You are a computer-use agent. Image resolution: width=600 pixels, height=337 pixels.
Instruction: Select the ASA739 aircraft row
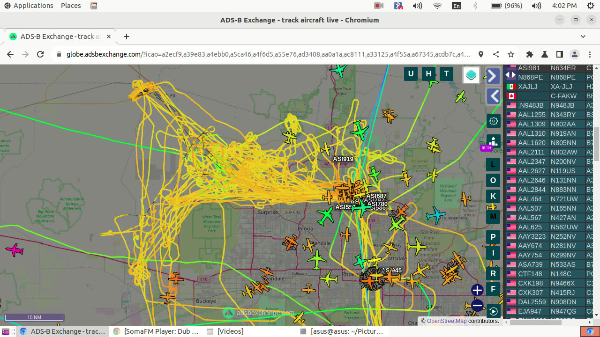[548, 264]
